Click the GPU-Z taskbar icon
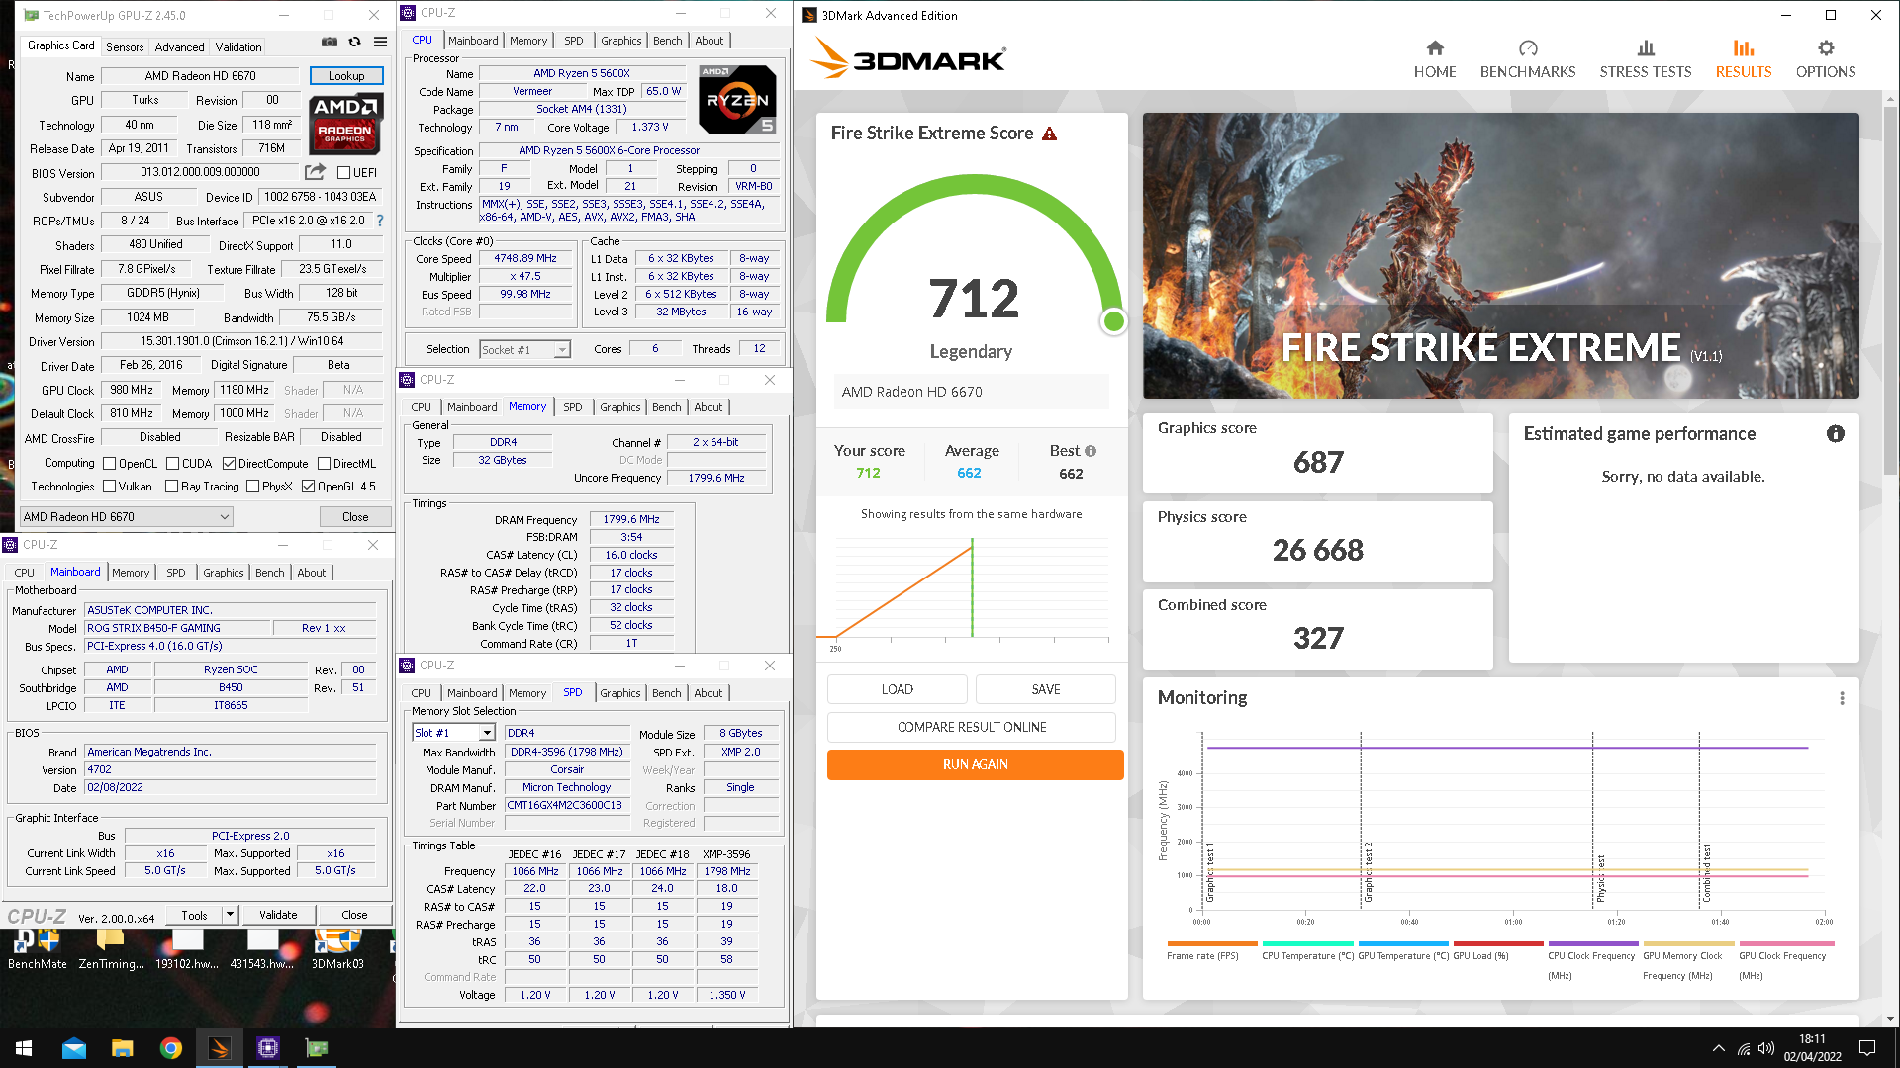 point(316,1048)
